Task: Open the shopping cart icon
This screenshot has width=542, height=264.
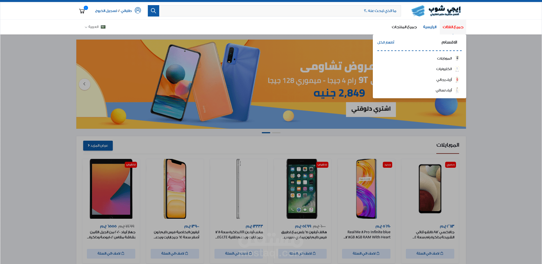Action: click(82, 11)
